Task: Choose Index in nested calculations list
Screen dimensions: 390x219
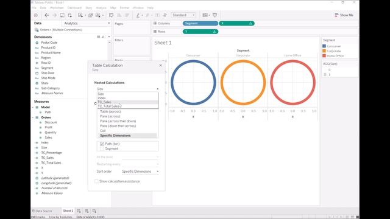Action: click(x=127, y=98)
